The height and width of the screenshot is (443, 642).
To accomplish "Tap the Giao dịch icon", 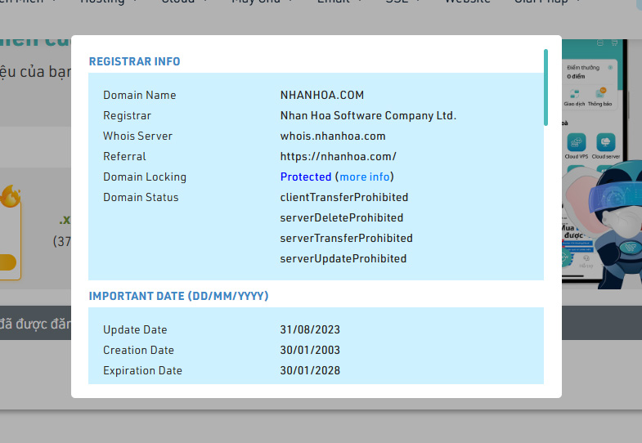I will (x=573, y=93).
